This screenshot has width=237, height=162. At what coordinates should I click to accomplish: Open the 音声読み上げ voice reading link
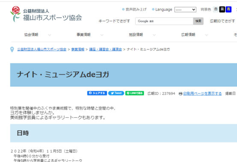tap(136, 9)
